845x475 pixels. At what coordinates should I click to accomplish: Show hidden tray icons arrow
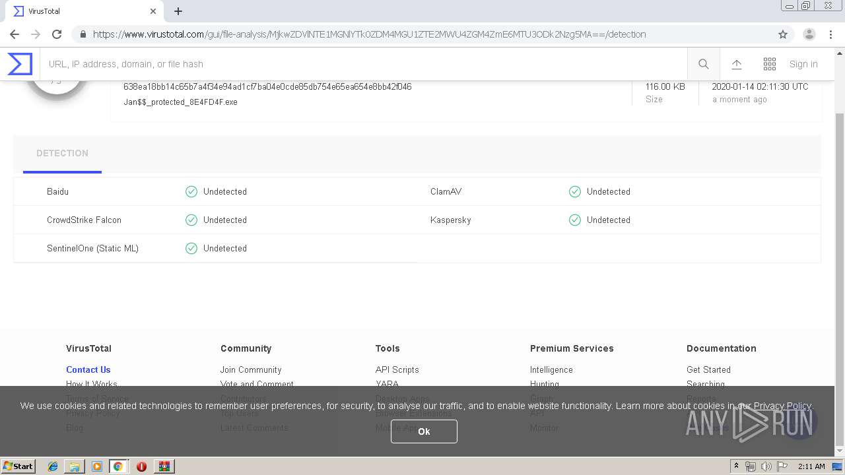click(x=736, y=466)
